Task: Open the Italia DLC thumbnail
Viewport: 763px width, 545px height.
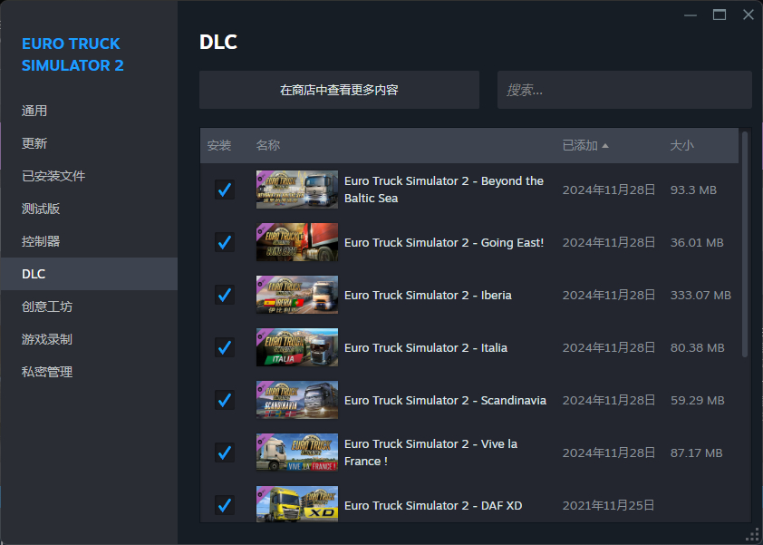Action: 297,347
